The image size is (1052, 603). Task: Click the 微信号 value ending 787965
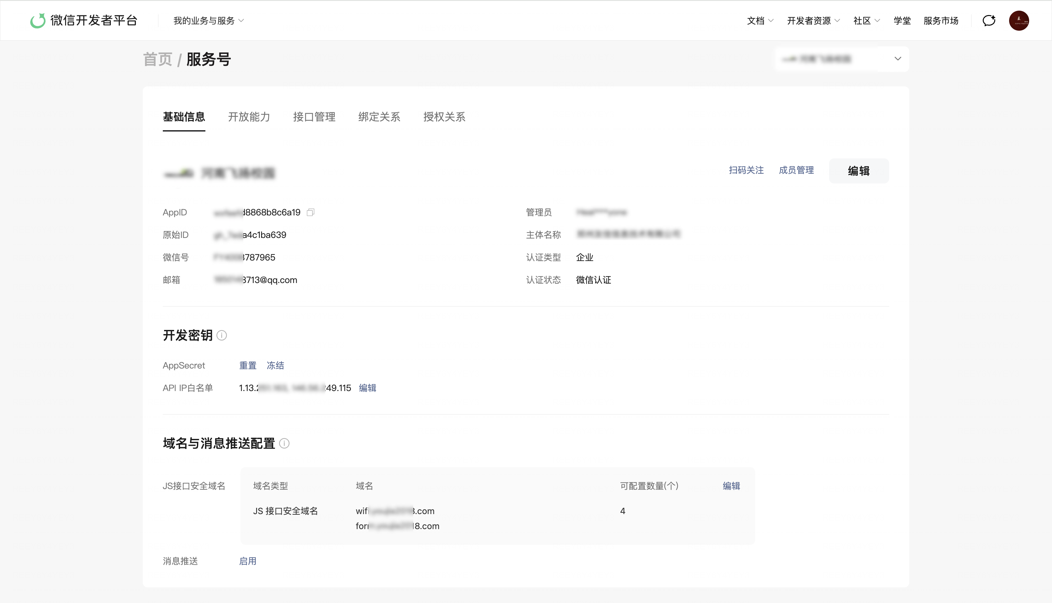pyautogui.click(x=244, y=258)
